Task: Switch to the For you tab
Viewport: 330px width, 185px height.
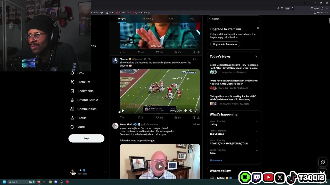Action: [122, 18]
